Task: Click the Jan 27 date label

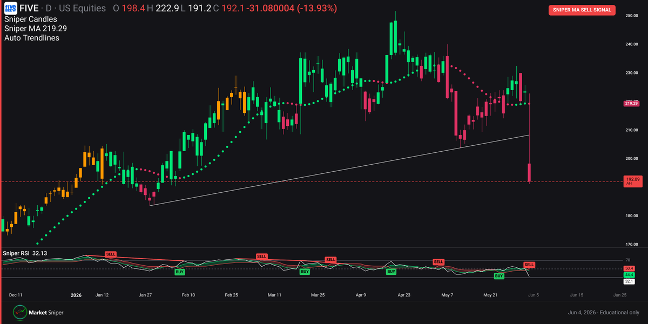Action: (145, 295)
